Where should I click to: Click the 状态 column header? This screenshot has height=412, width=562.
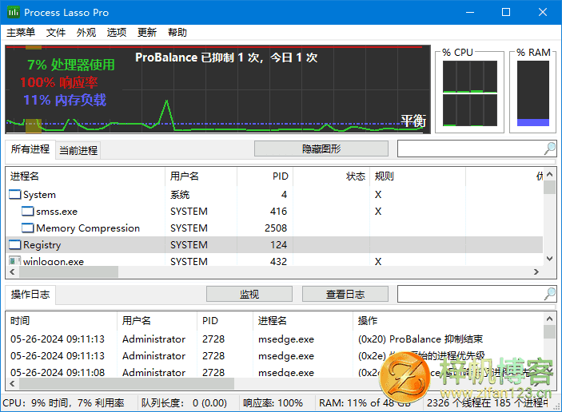click(x=331, y=176)
